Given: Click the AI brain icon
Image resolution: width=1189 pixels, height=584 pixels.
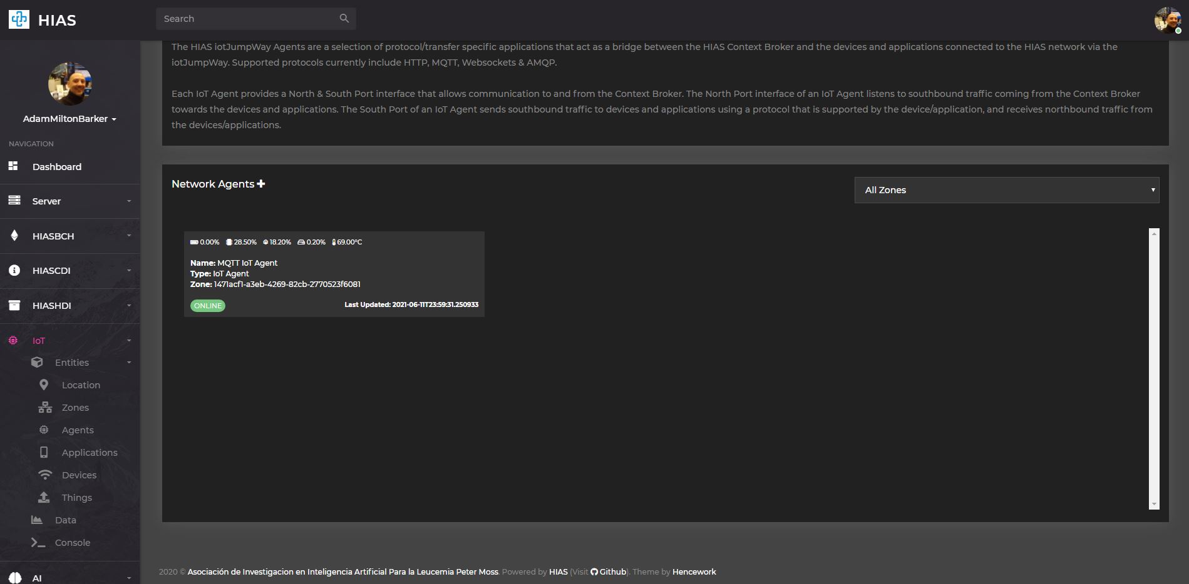Looking at the screenshot, I should [x=15, y=578].
